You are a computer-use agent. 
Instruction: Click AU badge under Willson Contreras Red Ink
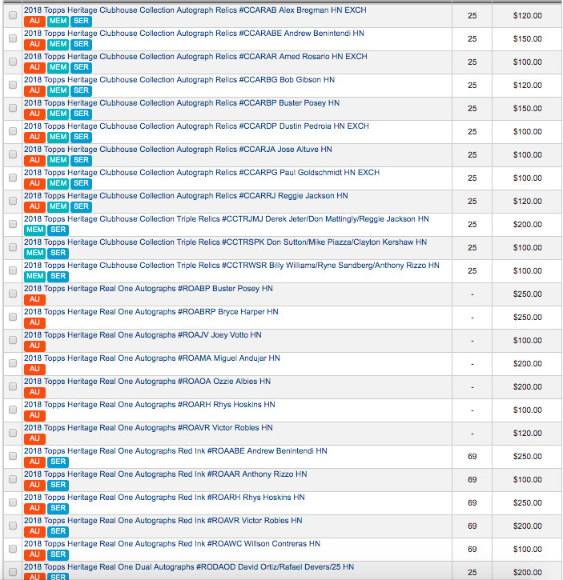click(x=34, y=555)
